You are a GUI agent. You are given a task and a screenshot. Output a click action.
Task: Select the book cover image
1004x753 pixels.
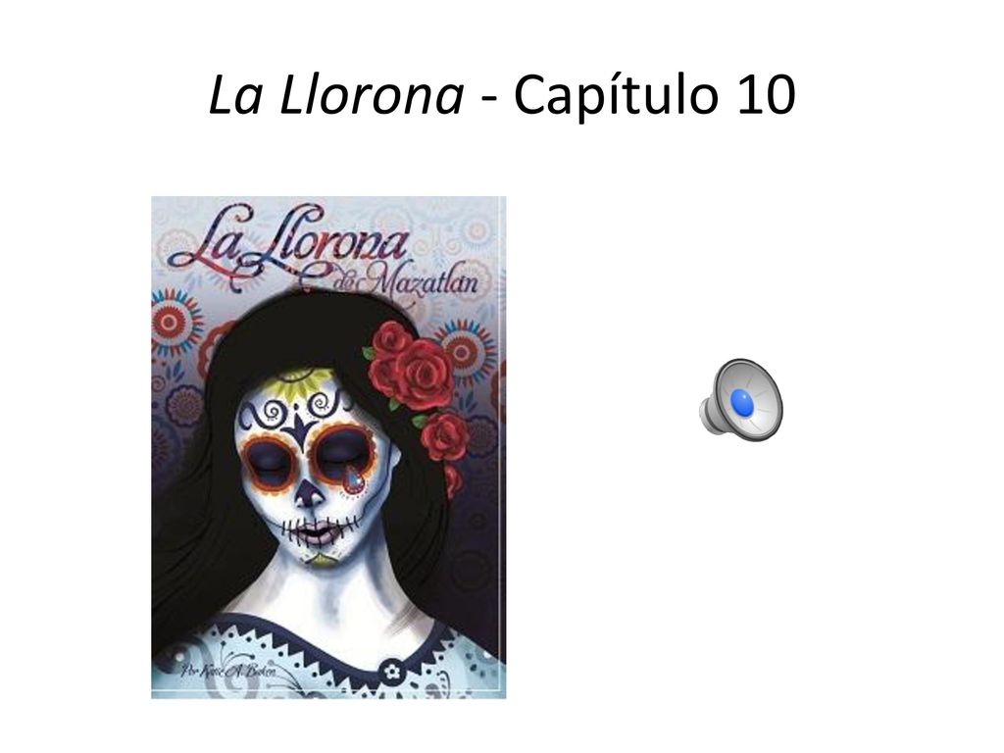point(328,447)
